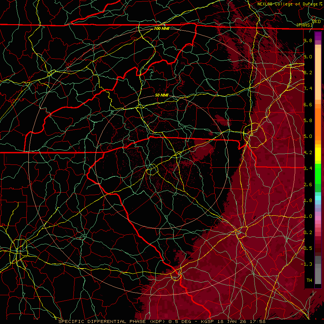Click the 7.4 scale value
The image size is (324, 324).
(x=308, y=89)
